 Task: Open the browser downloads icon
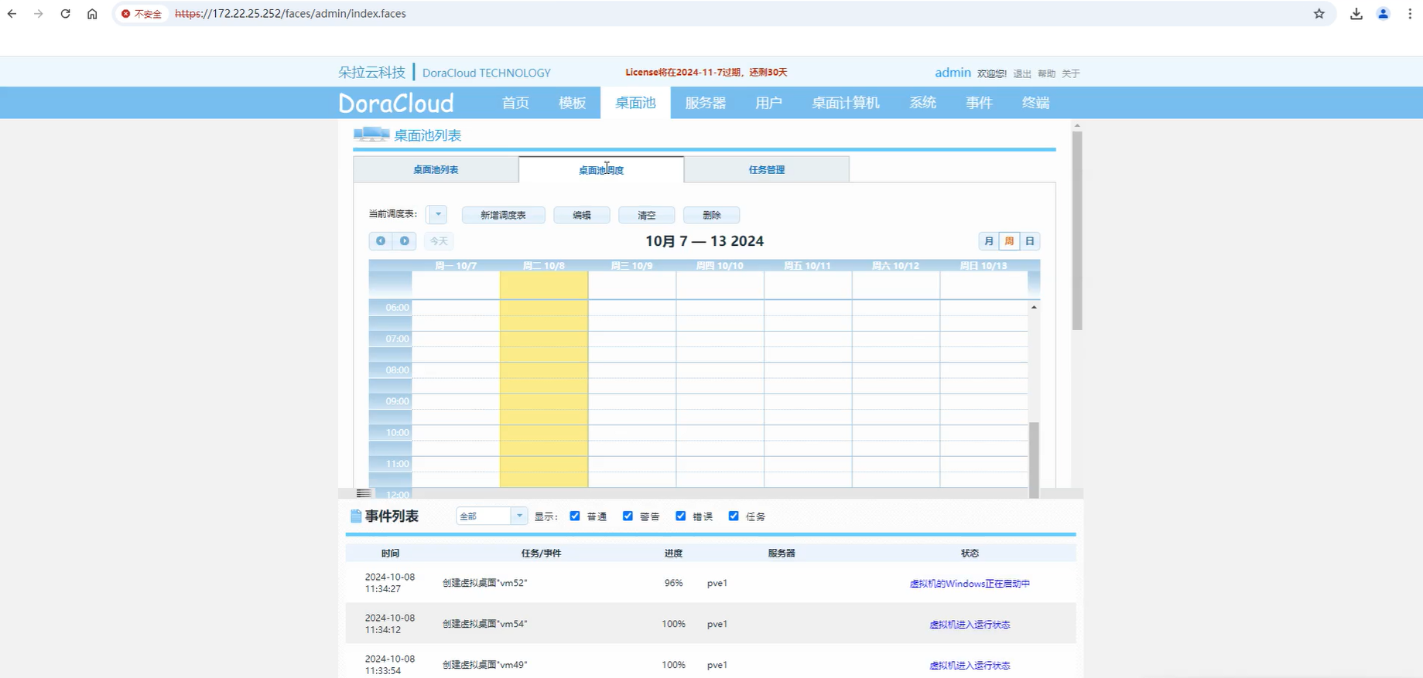coord(1356,14)
